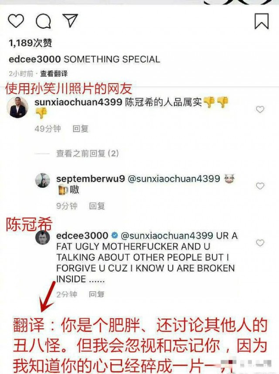The image size is (279, 374).
Task: Like septemberwu9's reply heart
Action: pos(260,186)
